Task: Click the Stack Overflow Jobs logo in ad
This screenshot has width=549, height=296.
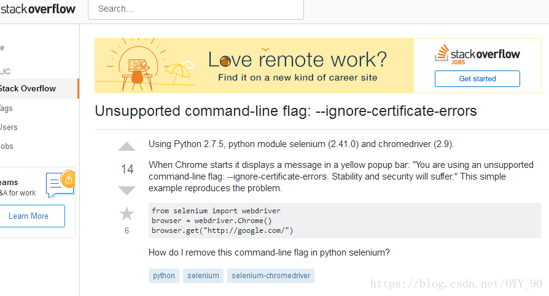Action: pos(477,55)
